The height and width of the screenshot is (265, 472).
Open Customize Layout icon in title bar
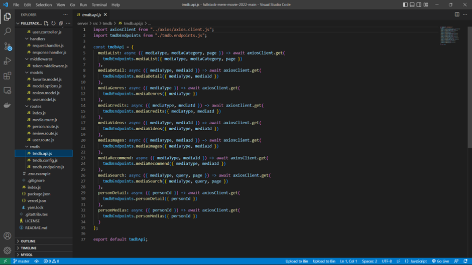pyautogui.click(x=426, y=5)
